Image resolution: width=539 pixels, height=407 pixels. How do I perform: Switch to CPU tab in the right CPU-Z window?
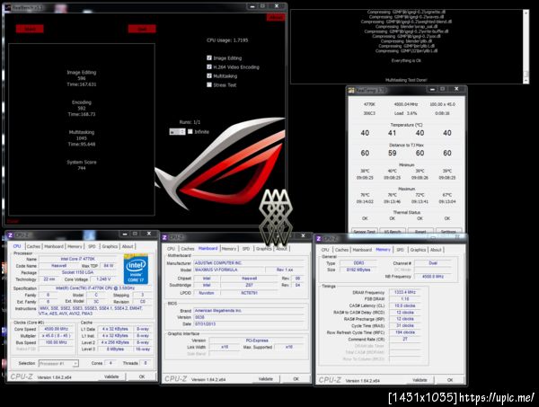325,250
